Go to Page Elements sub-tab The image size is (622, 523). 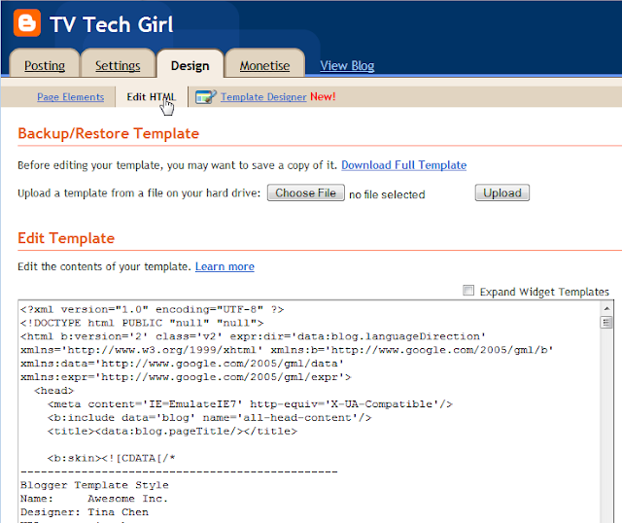pos(71,97)
